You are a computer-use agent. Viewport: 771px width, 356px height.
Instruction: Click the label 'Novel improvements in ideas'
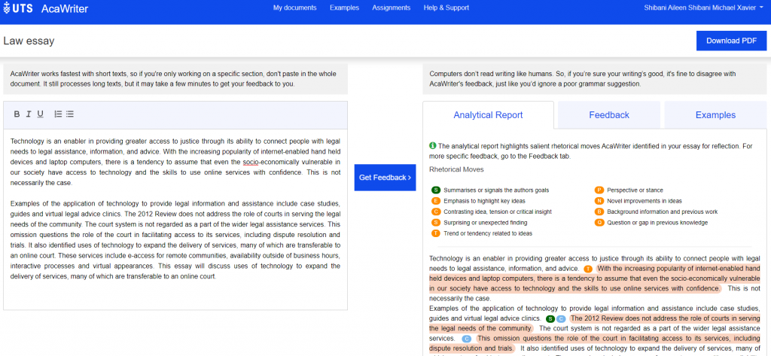645,201
